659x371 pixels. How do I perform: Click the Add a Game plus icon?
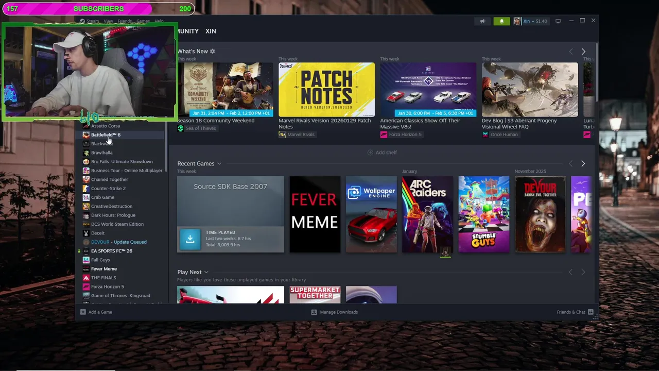point(83,312)
